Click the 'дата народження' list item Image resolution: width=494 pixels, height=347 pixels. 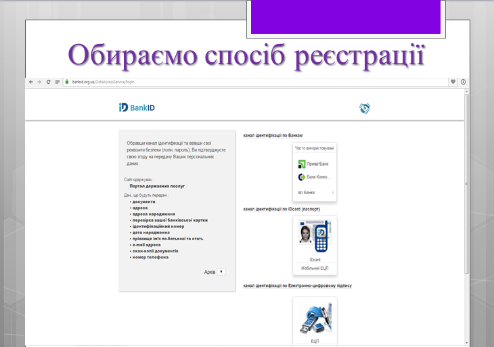pos(151,233)
